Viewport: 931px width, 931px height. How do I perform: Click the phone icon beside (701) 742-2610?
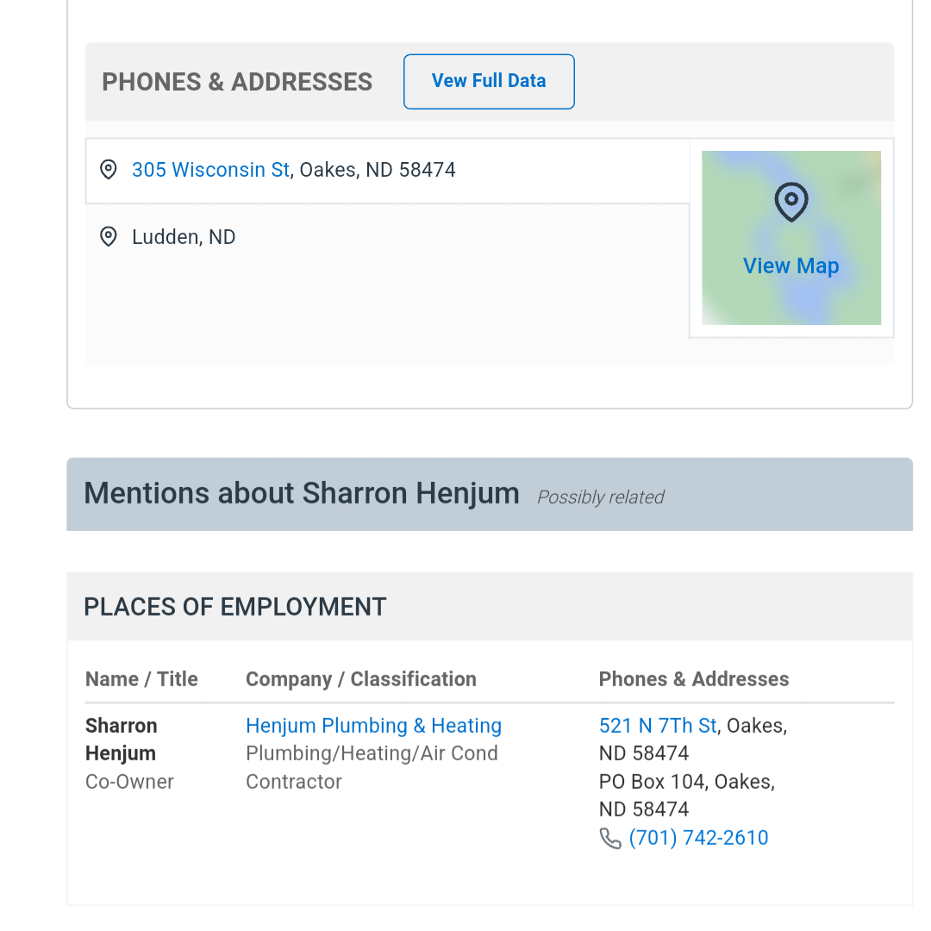[610, 838]
